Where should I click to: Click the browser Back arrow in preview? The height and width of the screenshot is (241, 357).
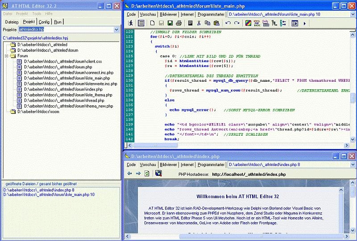point(129,174)
